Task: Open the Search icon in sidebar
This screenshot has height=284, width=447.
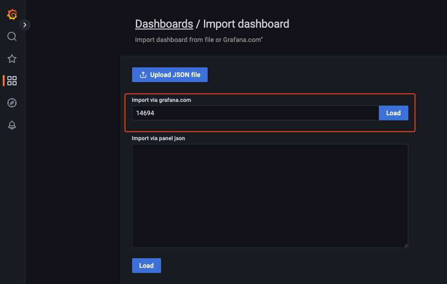Action: tap(12, 36)
